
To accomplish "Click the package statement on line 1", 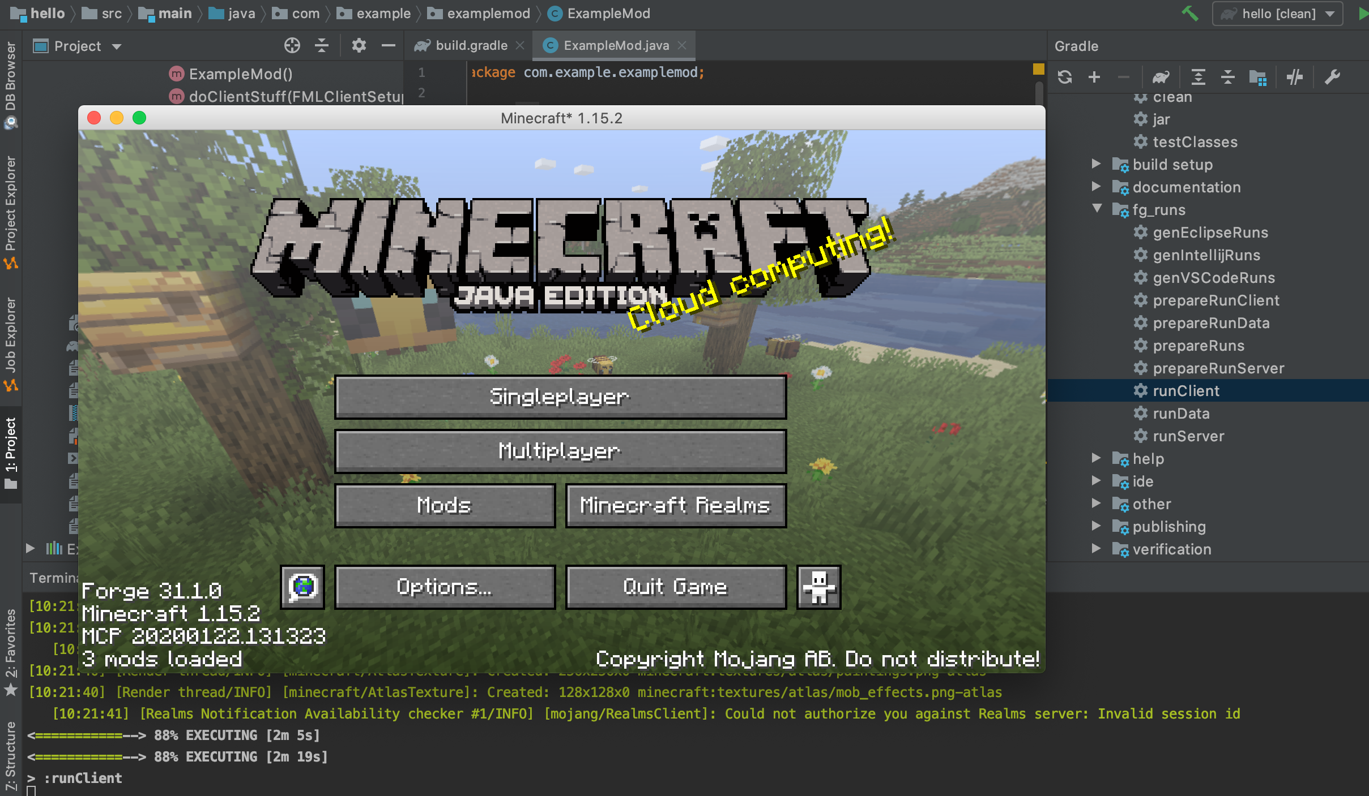I will pyautogui.click(x=588, y=72).
